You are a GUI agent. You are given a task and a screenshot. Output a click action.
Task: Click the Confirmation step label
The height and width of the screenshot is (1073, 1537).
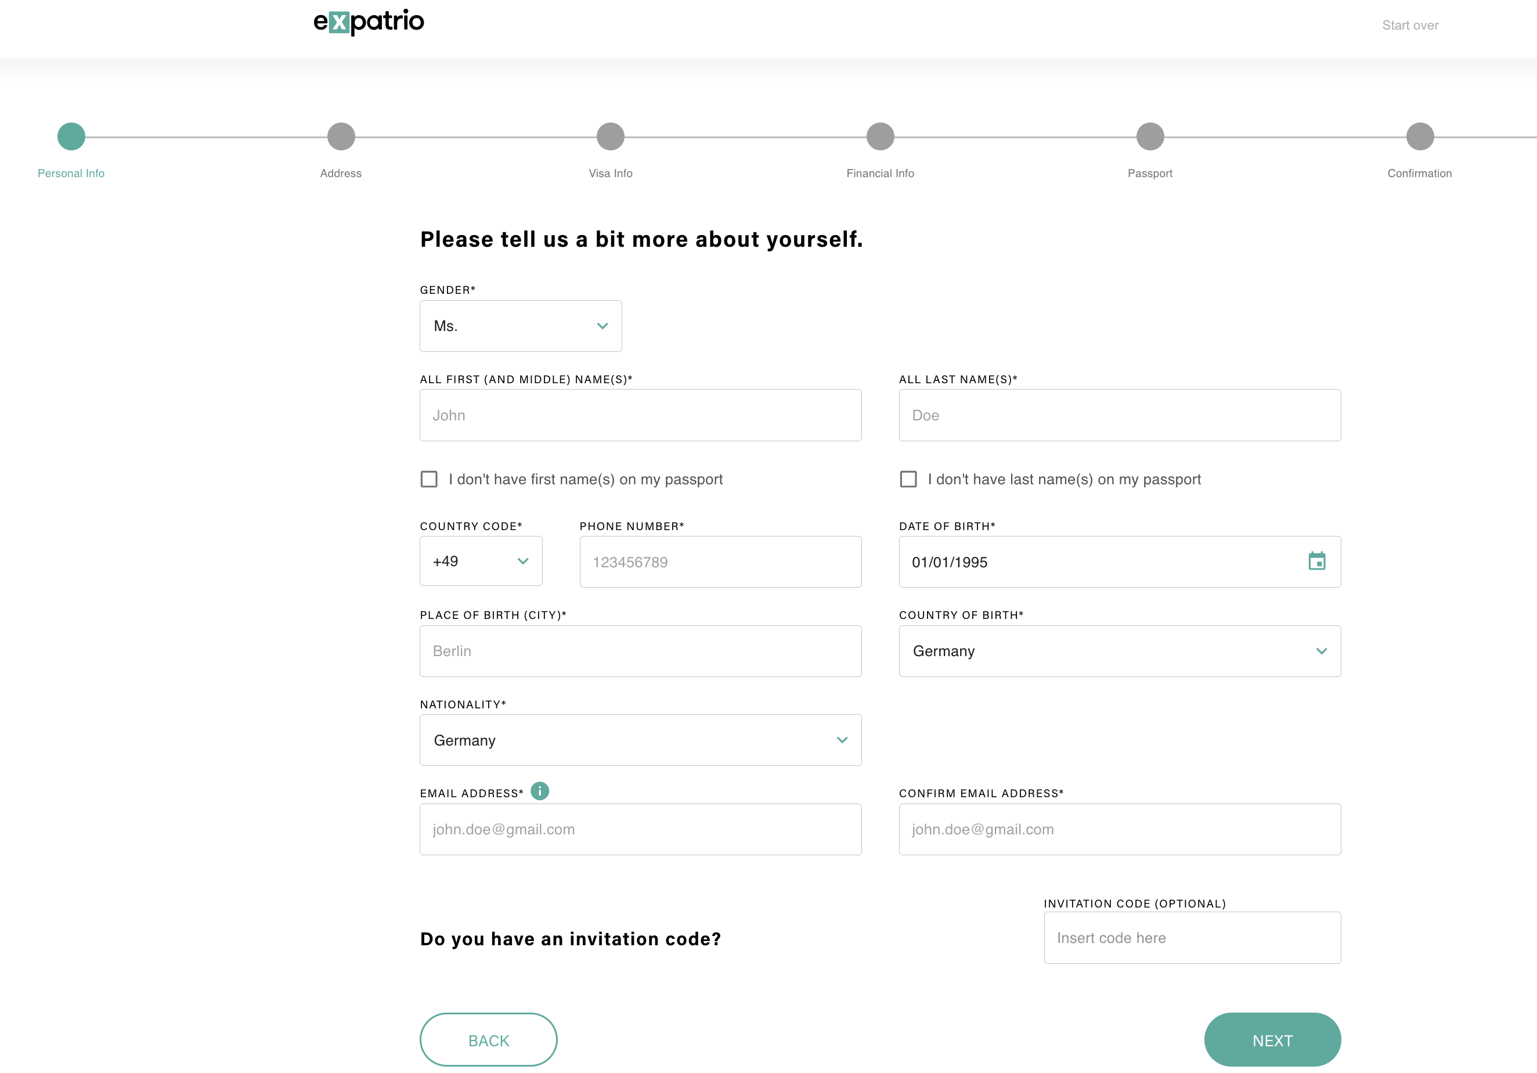tap(1419, 174)
